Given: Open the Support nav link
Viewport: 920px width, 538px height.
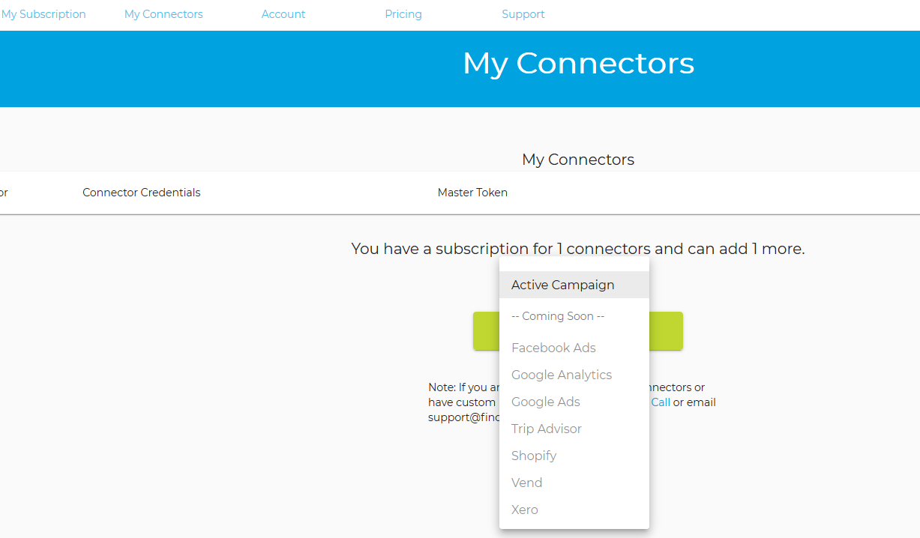Looking at the screenshot, I should (x=523, y=14).
